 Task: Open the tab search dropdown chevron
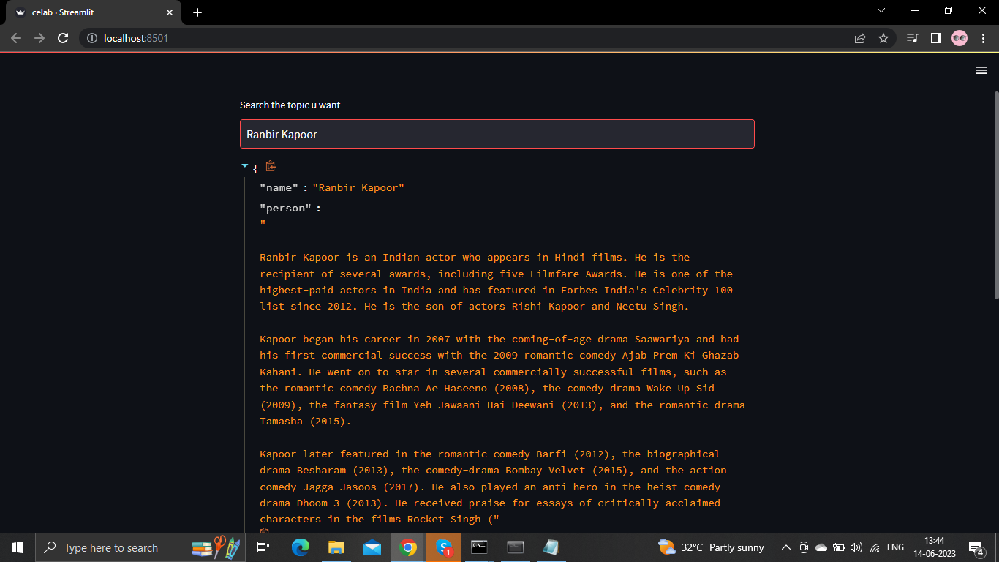pos(881,11)
